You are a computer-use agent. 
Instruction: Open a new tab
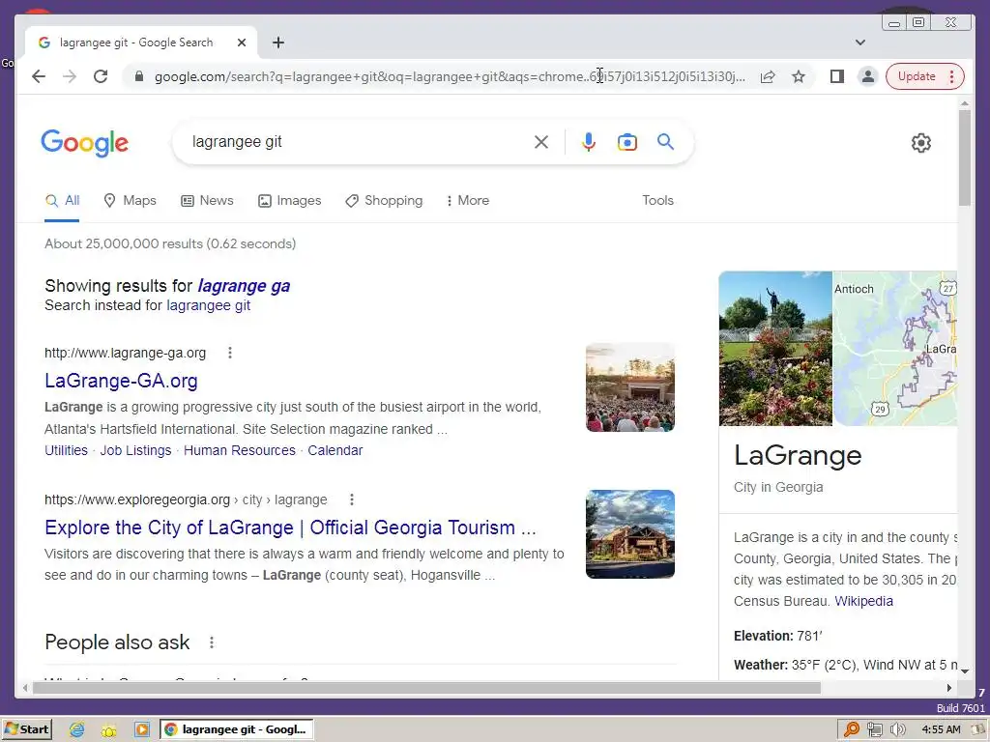pyautogui.click(x=278, y=43)
